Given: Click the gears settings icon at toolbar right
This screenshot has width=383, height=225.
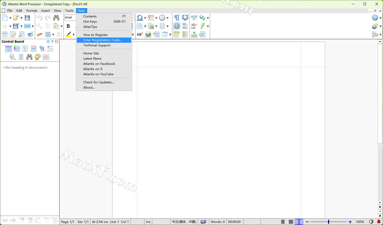Looking at the screenshot, I should click(375, 34).
